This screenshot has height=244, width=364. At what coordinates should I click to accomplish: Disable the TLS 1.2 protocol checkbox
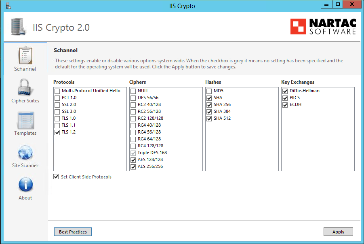[x=57, y=132]
